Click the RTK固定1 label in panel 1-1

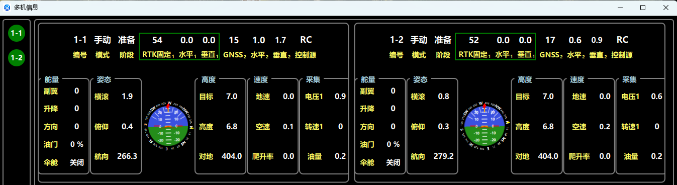[x=158, y=55]
